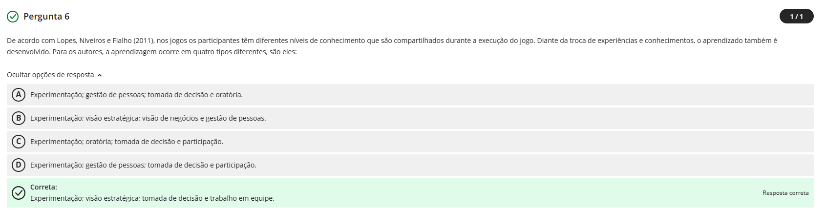Select answer text starting 'Experimentação; oratória'

coord(127,142)
